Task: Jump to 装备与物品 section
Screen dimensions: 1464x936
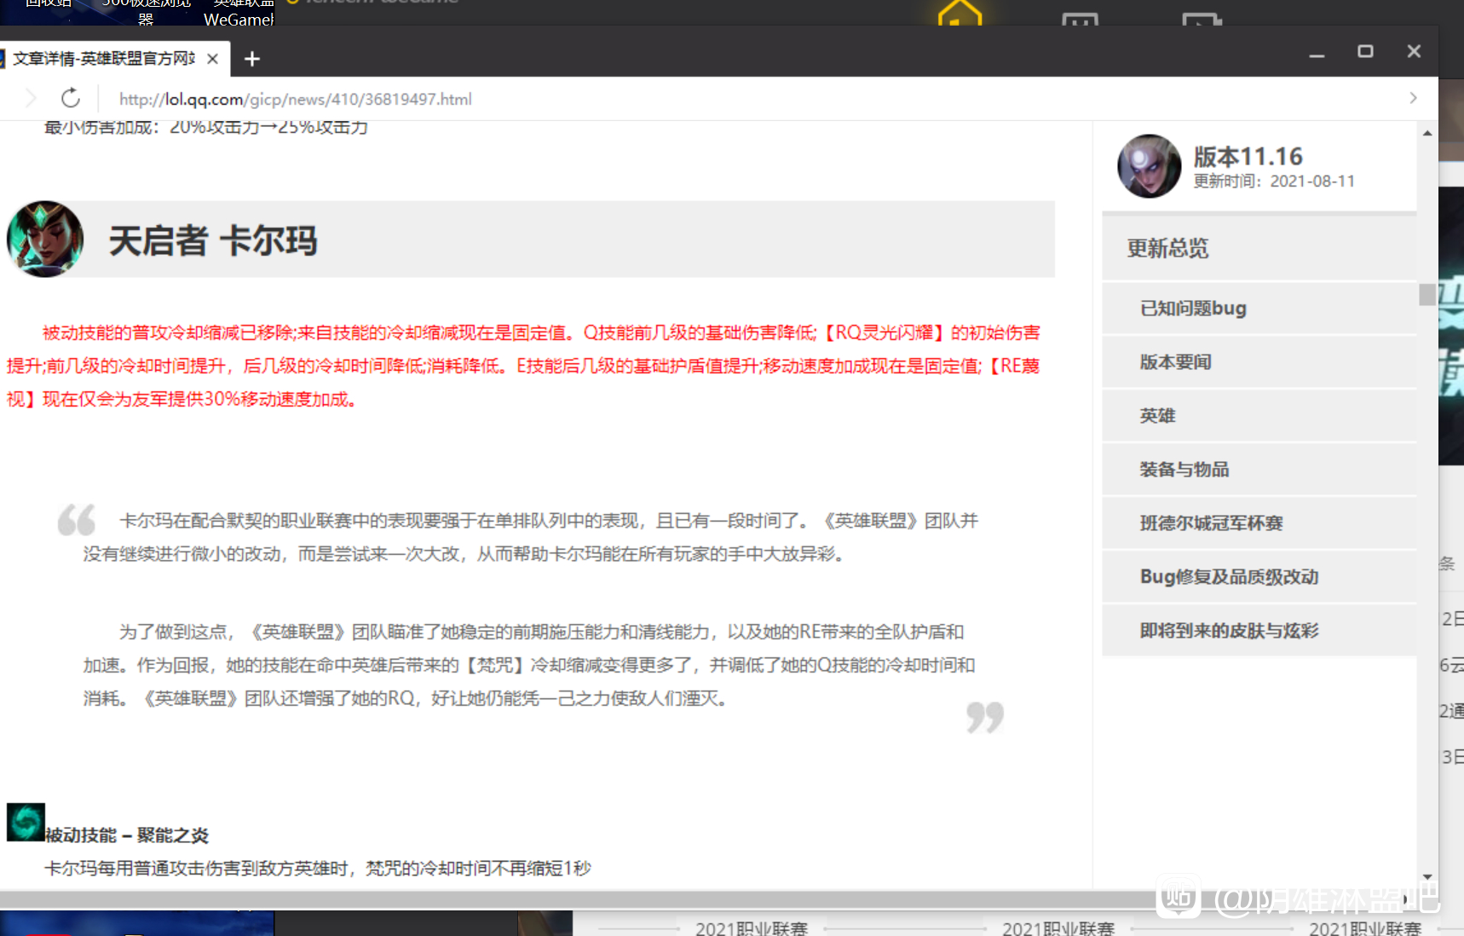Action: 1259,470
